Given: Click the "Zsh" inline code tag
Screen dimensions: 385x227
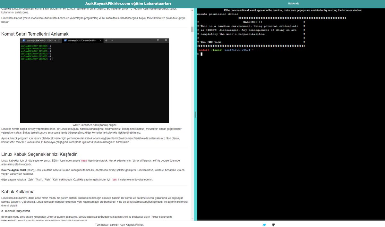Looking at the screenshot, I should [x=115, y=180].
